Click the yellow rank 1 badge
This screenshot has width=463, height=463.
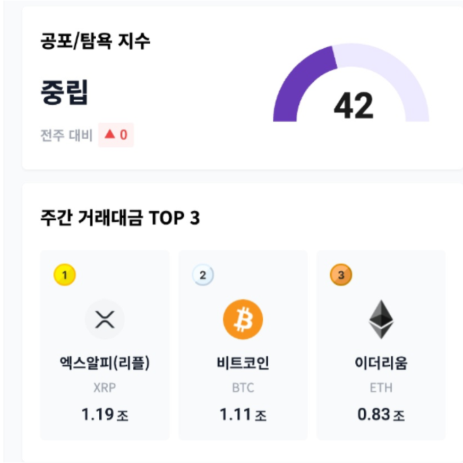[65, 275]
